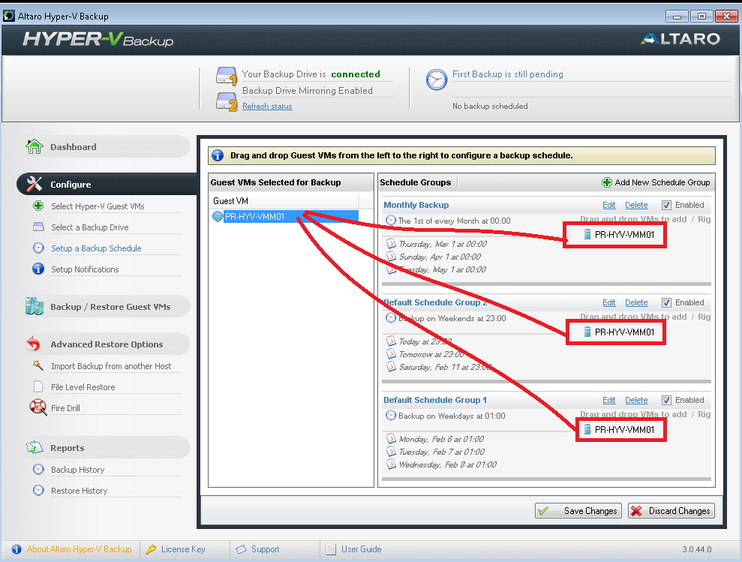Click the User Guide document icon
The width and height of the screenshot is (742, 562).
[x=331, y=549]
